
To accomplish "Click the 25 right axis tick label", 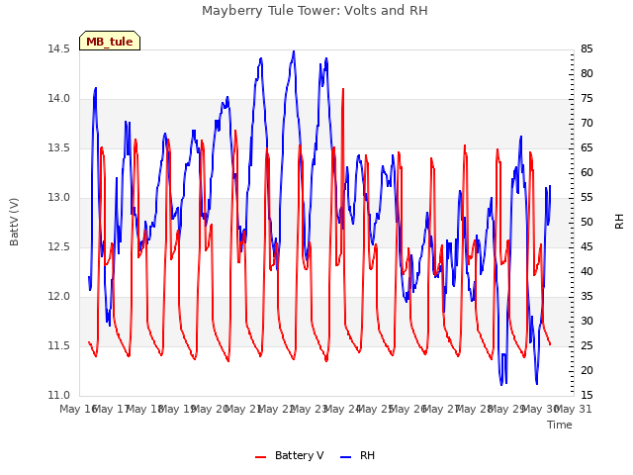I will [x=587, y=346].
